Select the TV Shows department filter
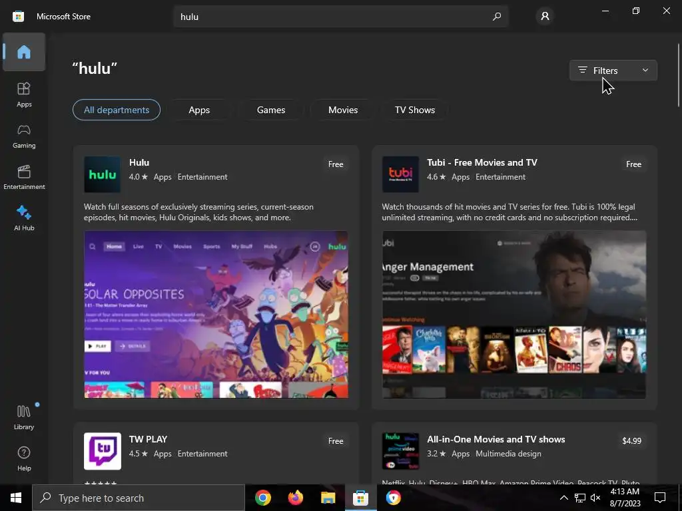This screenshot has width=682, height=511. tap(414, 110)
